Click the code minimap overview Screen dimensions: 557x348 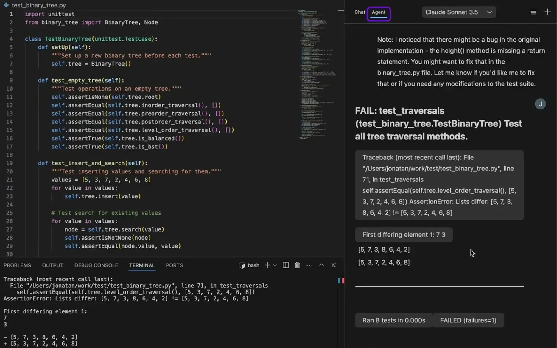(x=317, y=74)
